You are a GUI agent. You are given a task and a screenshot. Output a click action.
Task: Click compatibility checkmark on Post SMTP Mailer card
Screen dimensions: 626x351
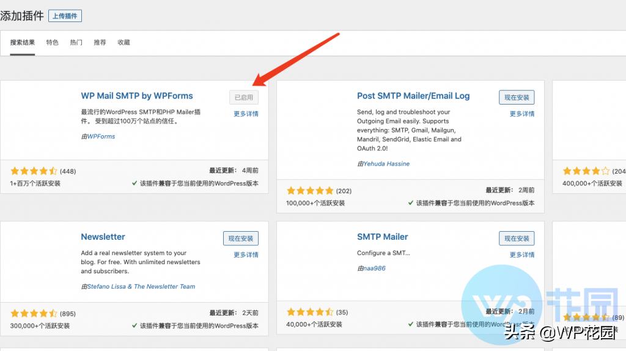click(x=411, y=203)
